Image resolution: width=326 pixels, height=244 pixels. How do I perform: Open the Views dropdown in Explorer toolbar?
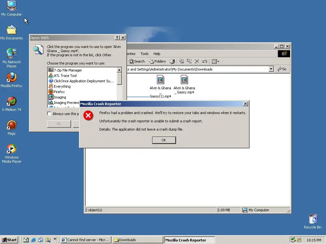(215, 61)
